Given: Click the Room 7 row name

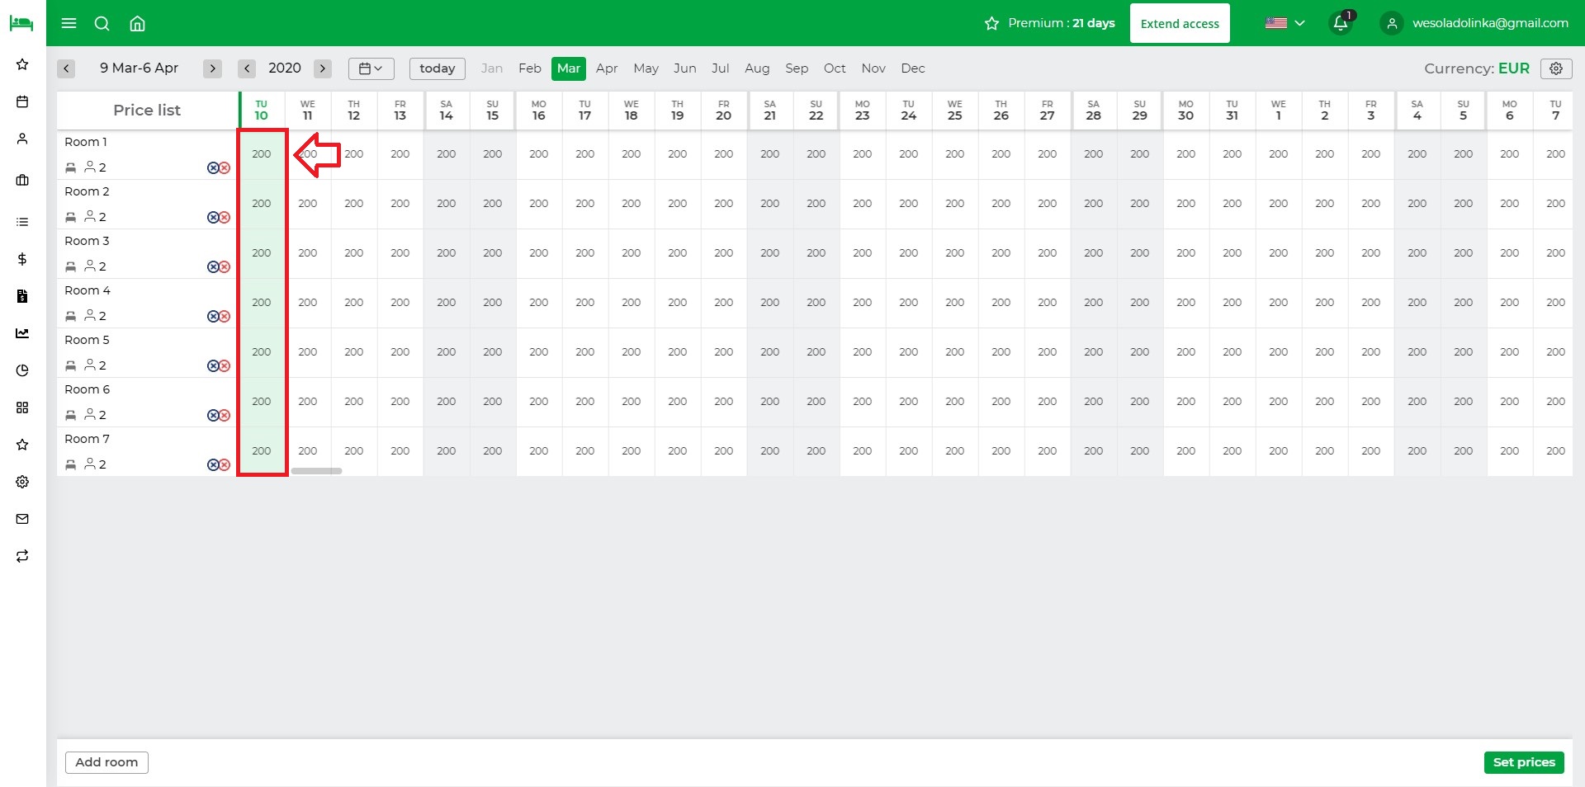Looking at the screenshot, I should [87, 439].
